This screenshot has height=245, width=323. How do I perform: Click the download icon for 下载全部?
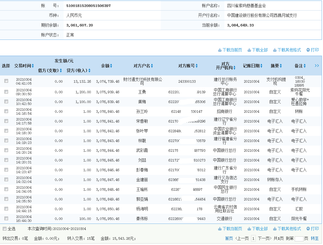[249, 50]
